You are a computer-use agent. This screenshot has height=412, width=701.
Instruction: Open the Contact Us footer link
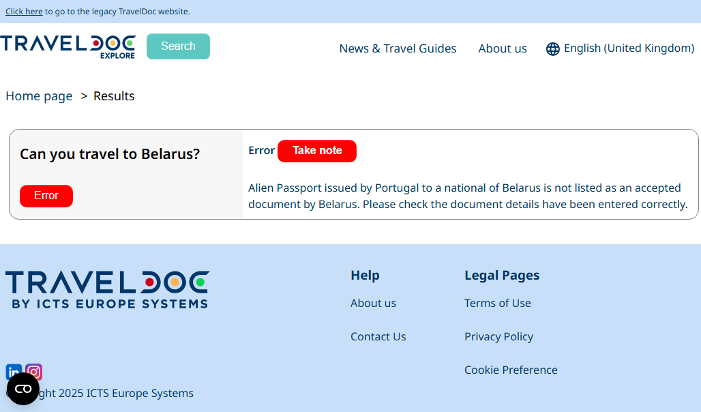click(x=378, y=336)
